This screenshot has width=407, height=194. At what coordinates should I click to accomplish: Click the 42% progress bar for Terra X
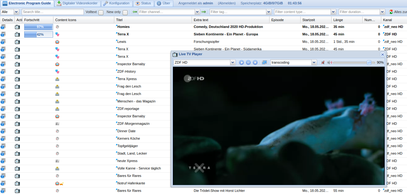pyautogui.click(x=38, y=34)
